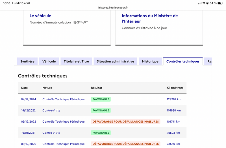226x148 pixels.
Task: Click the Contrôles techniques section heading
Action: 43,76
